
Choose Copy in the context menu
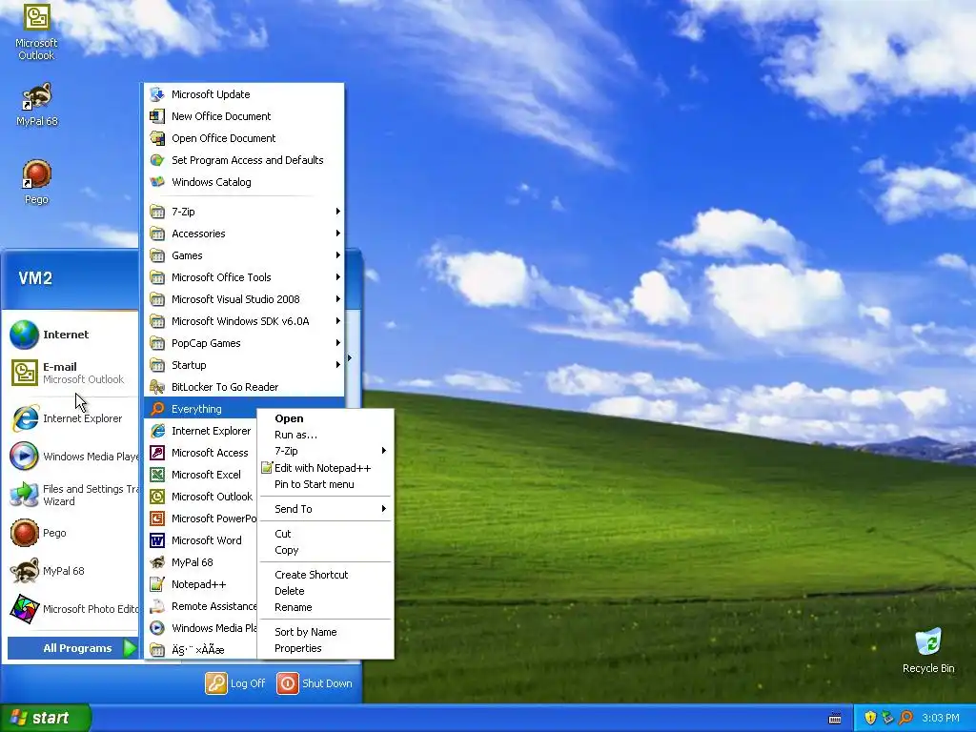(x=326, y=550)
